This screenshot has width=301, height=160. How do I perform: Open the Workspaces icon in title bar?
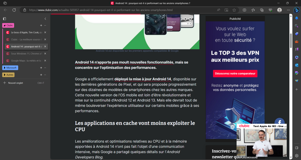5,3
